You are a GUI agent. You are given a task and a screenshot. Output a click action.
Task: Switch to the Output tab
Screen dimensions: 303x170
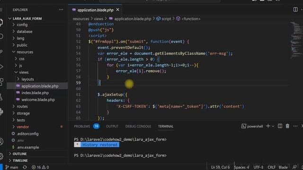click(x=112, y=126)
